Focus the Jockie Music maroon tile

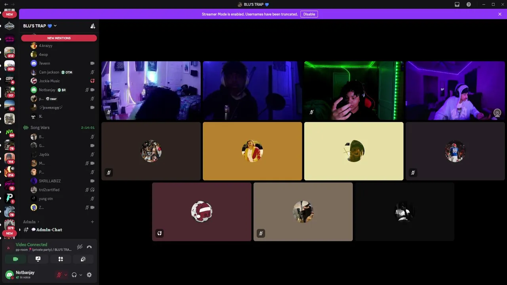[202, 212]
